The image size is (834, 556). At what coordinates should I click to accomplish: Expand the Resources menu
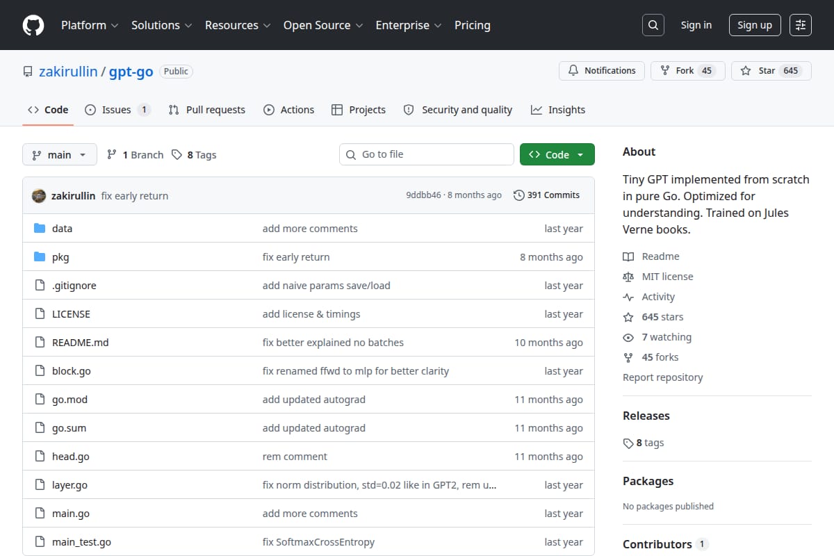[x=237, y=25]
